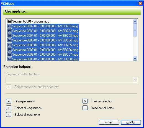The height and width of the screenshot is (128, 144).
Task: Close the VCDEasy dialog window
Action: (x=140, y=4)
